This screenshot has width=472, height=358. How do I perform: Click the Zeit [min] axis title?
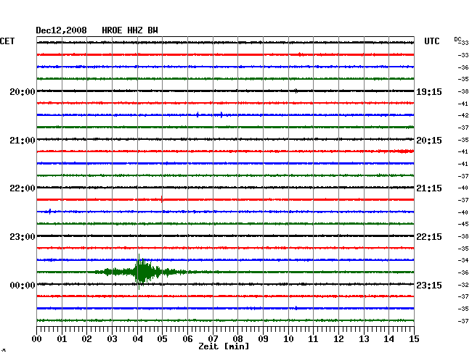[x=224, y=346]
